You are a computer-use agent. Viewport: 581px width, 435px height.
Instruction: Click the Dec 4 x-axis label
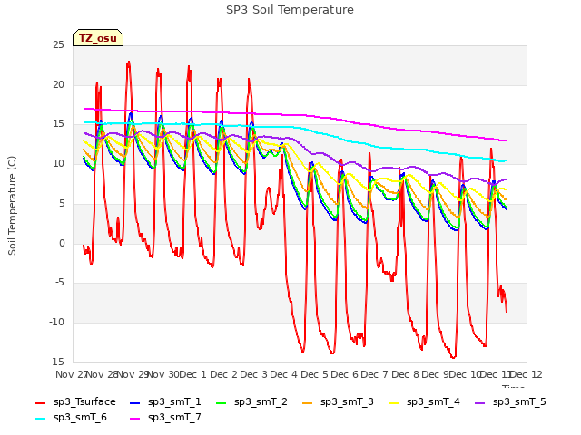click(284, 374)
